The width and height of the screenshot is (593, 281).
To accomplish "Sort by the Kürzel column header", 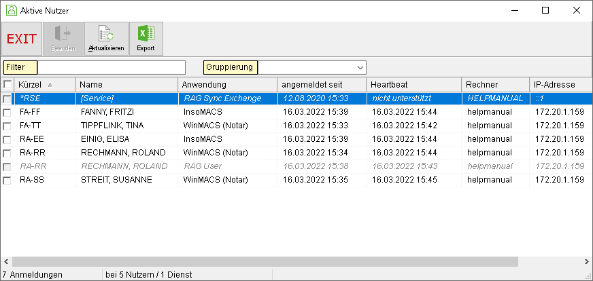I will tap(45, 85).
